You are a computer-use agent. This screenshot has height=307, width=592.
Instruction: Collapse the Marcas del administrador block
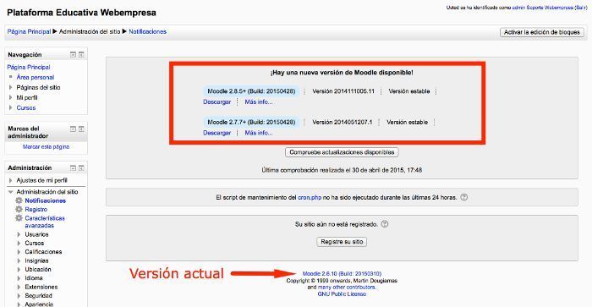[x=73, y=129]
